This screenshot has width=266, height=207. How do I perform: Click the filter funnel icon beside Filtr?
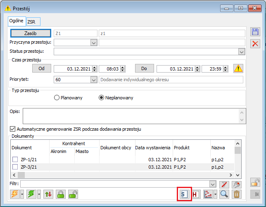224,184
